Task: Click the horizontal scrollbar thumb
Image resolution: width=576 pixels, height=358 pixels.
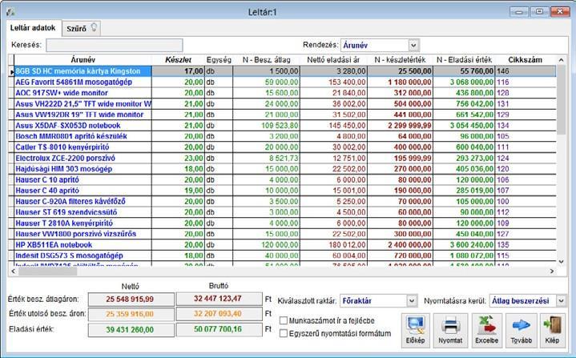Action: 48,272
